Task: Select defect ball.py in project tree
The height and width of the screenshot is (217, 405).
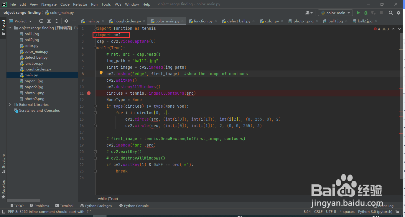Action: click(36, 57)
